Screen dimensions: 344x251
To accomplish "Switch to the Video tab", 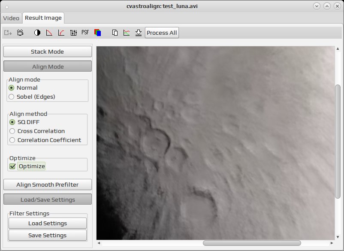I will (11, 18).
